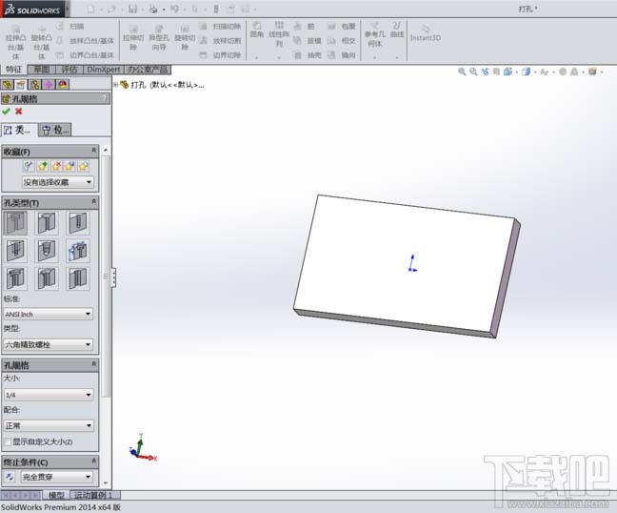617x513 pixels.
Task: Click delete favorite star icon
Action: [56, 166]
